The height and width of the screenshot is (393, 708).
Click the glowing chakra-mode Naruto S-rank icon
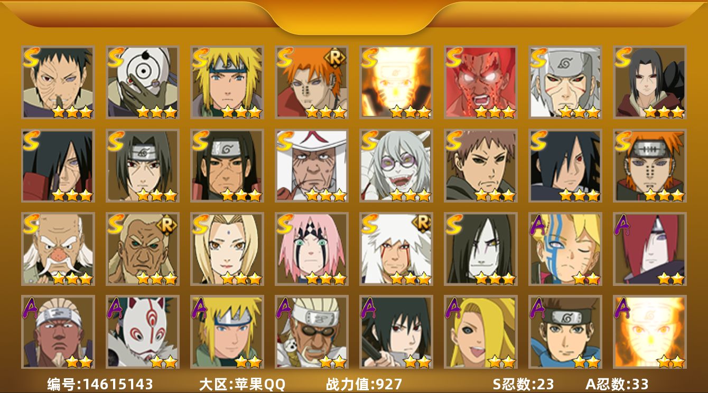point(396,82)
